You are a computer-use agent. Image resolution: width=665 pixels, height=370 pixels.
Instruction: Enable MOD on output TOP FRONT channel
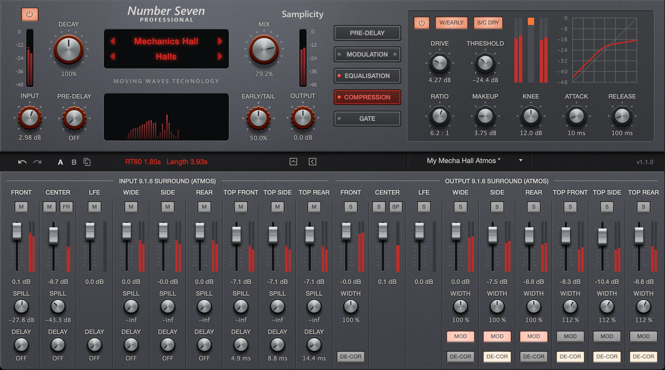tap(570, 336)
